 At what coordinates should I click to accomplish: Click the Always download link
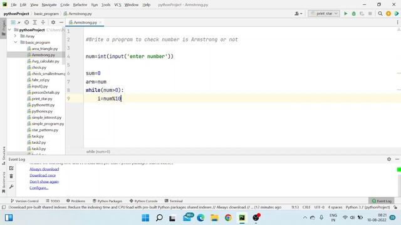(44, 169)
